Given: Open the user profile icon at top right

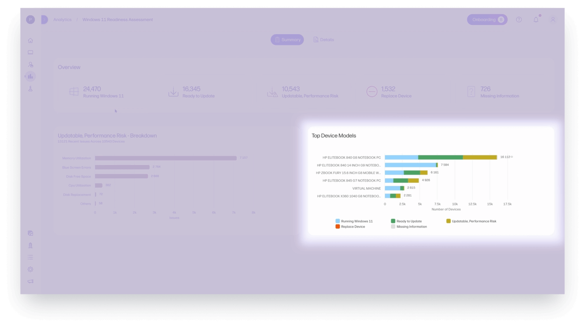Looking at the screenshot, I should coord(553,19).
